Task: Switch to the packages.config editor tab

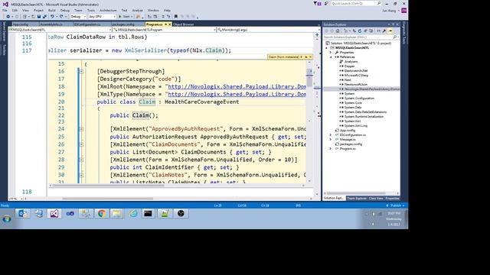Action: pos(123,24)
